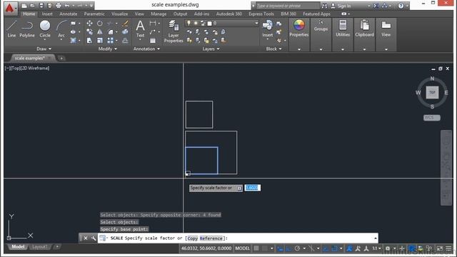
Task: Click Plot (print) in Quick Access toolbar
Action: 59,6
